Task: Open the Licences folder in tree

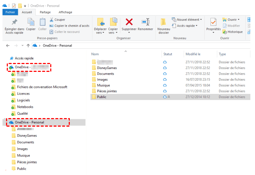Action: point(24,94)
